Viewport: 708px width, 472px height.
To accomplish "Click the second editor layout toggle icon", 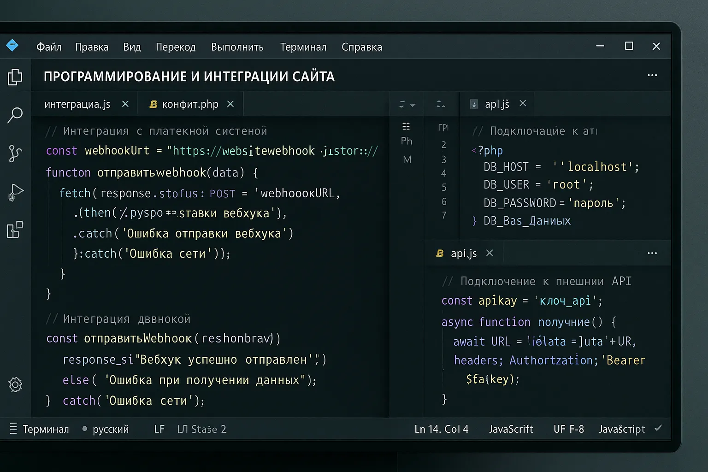I will coord(441,104).
